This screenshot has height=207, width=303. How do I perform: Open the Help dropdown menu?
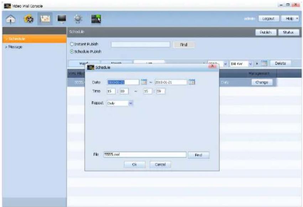click(290, 19)
